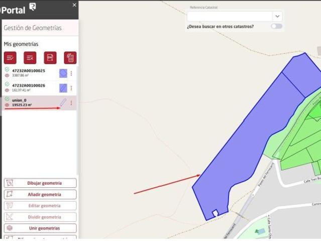Viewport: 321px width, 241px height.
Task: Click blue color swatch of 47232A00100025
Action: 63,73
